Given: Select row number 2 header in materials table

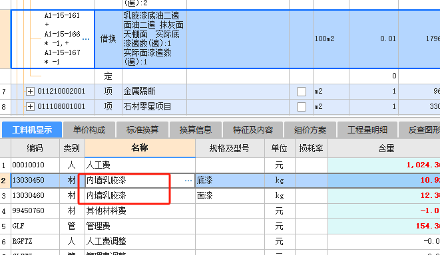Looking at the screenshot, I should click(5, 180).
